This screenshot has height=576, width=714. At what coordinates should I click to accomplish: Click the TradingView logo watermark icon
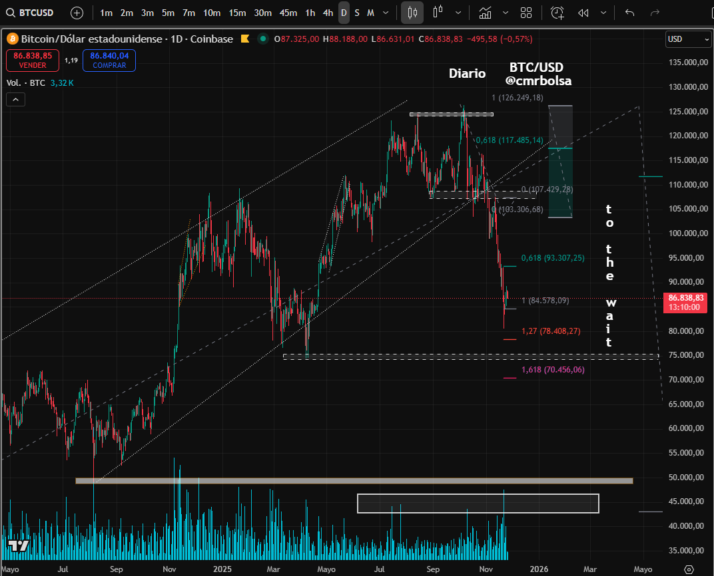click(19, 545)
